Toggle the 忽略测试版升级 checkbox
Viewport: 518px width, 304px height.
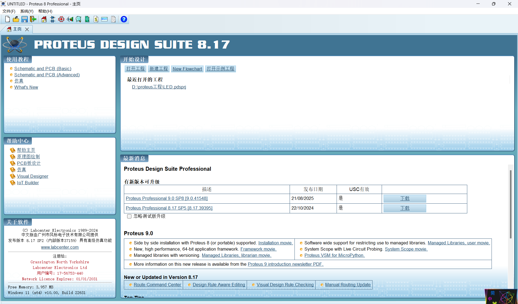129,216
